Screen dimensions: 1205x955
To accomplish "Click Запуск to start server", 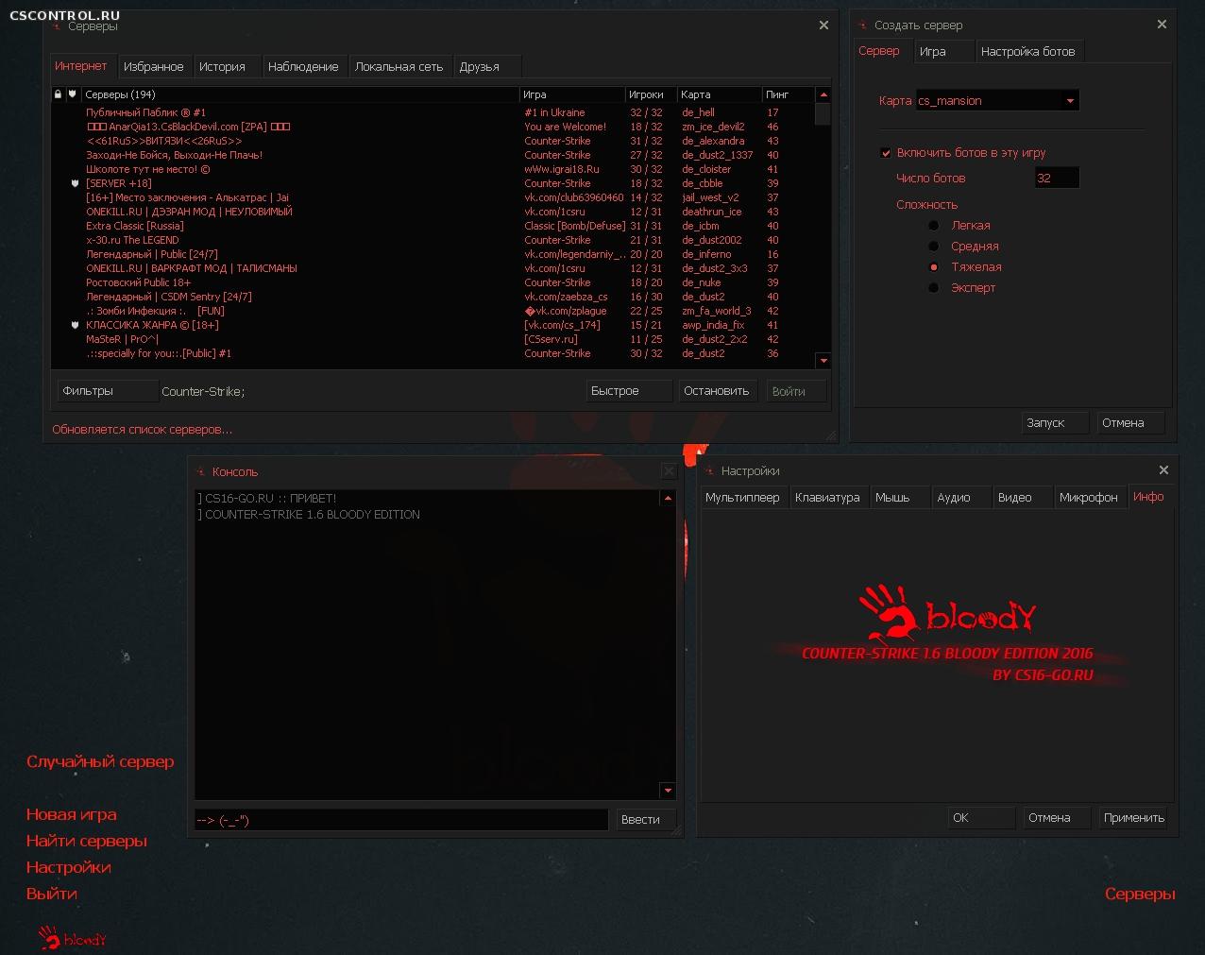I will pos(1056,423).
